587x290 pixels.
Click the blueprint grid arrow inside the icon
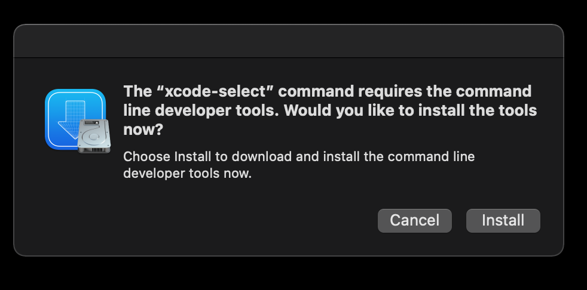tap(71, 119)
